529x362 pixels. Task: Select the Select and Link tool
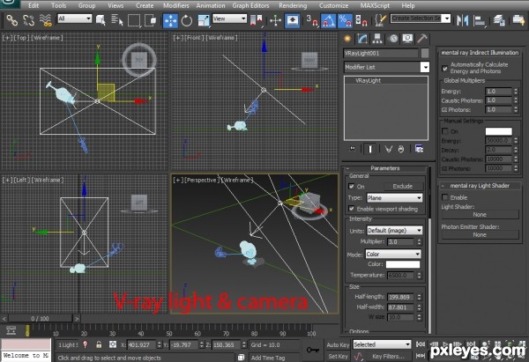tap(12, 20)
